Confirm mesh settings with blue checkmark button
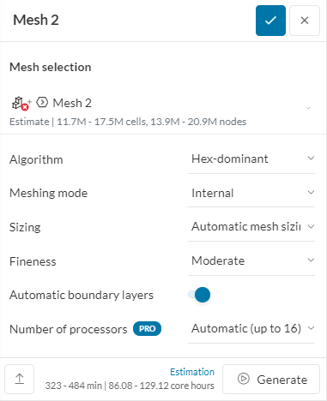Image resolution: width=327 pixels, height=401 pixels. (x=270, y=21)
